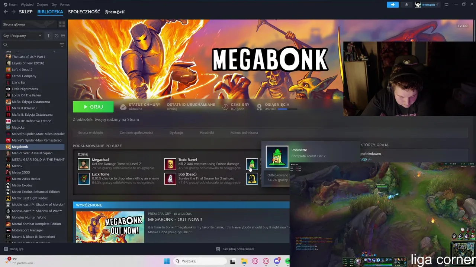
Task: Open the collections grid view icon
Action: 62,24
